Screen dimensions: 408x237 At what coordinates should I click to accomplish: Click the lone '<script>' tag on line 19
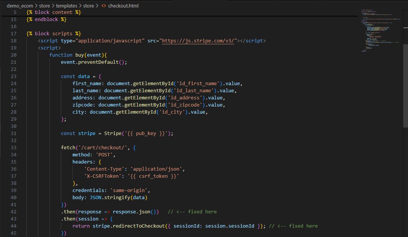(x=49, y=48)
